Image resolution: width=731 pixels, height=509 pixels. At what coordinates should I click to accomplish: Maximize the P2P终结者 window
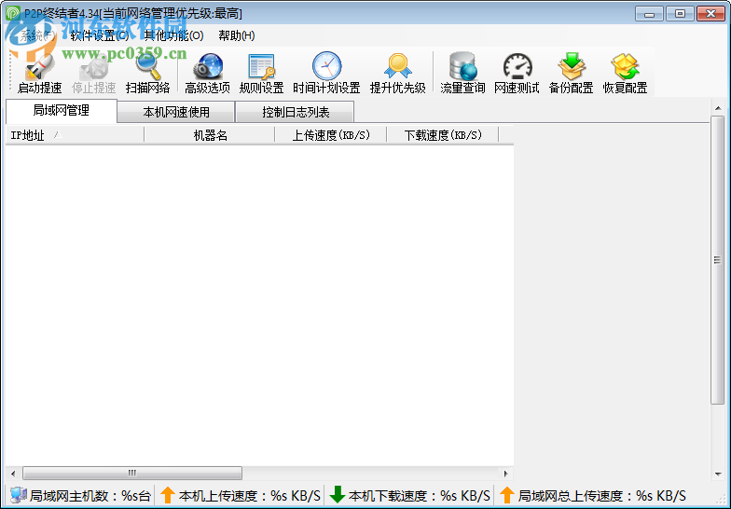[680, 13]
